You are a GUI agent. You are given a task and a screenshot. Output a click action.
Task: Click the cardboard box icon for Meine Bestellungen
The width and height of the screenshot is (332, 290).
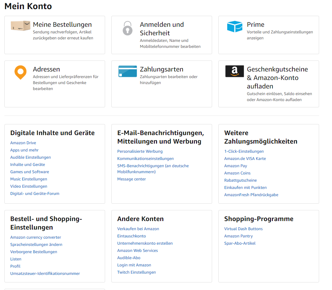(x=20, y=26)
